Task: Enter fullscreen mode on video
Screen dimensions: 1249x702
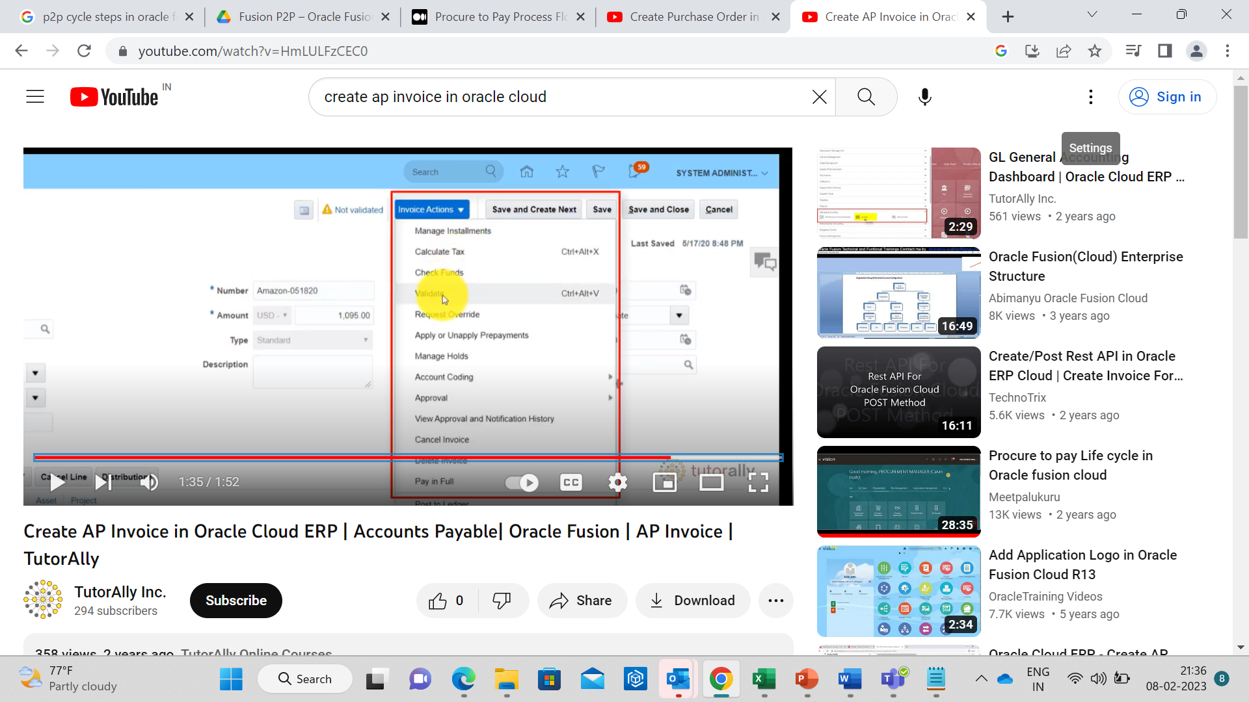Action: click(x=758, y=482)
